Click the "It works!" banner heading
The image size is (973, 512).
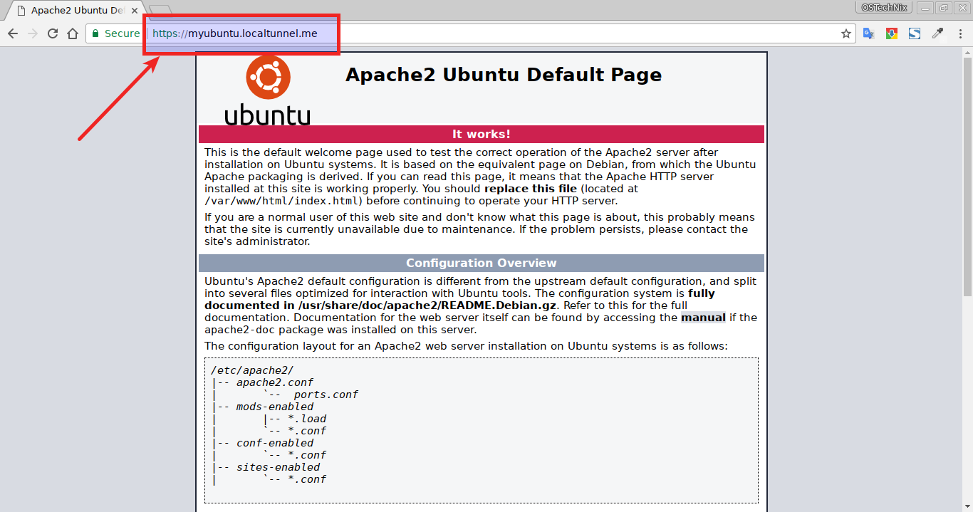click(482, 134)
